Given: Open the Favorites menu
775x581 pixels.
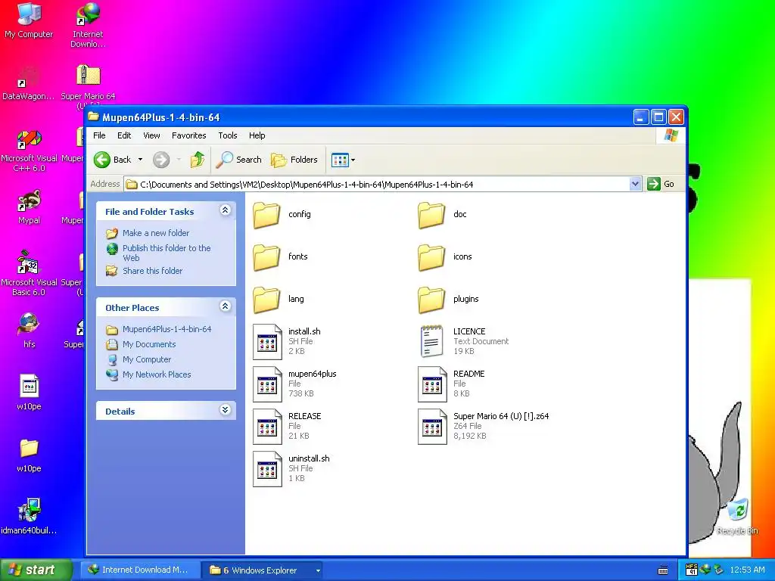Looking at the screenshot, I should [x=188, y=135].
